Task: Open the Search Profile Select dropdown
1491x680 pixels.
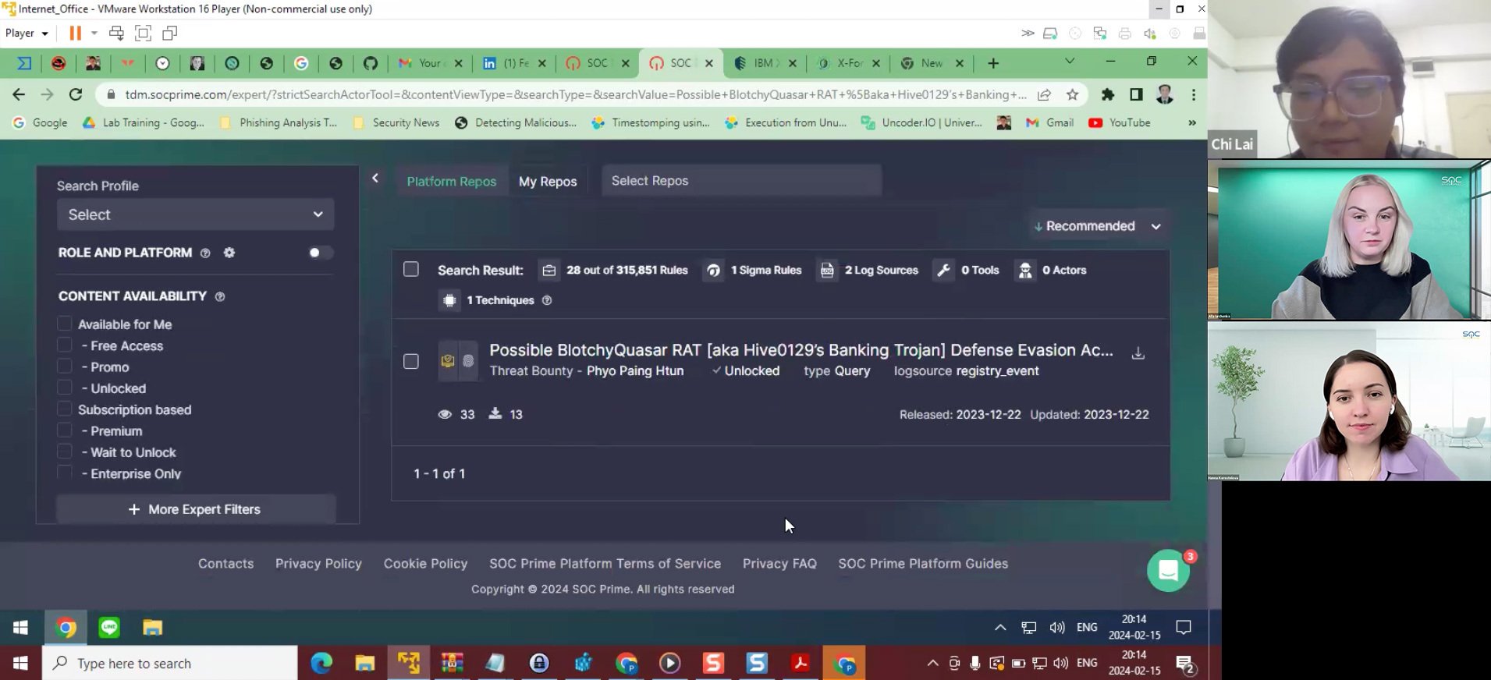Action: tap(195, 214)
